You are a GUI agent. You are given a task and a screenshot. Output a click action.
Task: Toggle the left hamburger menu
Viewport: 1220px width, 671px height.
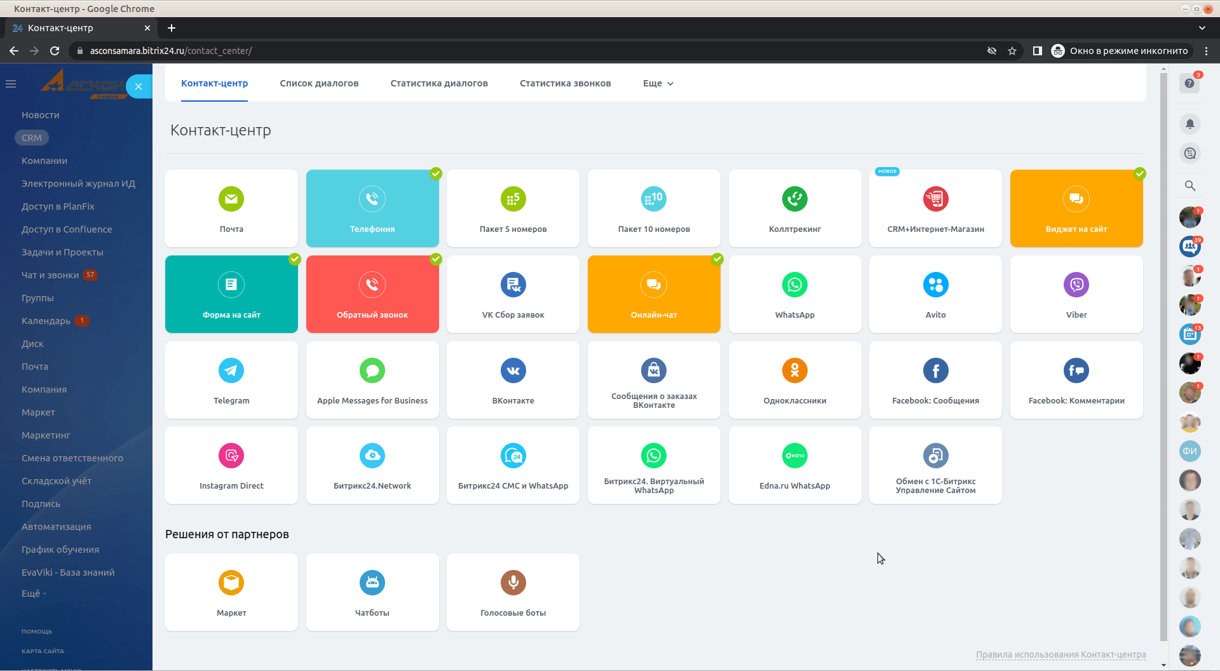point(11,83)
